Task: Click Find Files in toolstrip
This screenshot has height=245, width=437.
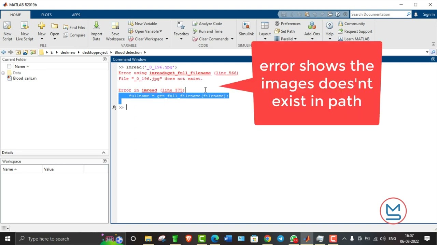Action: [74, 28]
